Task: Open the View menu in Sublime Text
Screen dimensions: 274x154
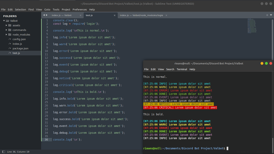Action: tap(39, 9)
